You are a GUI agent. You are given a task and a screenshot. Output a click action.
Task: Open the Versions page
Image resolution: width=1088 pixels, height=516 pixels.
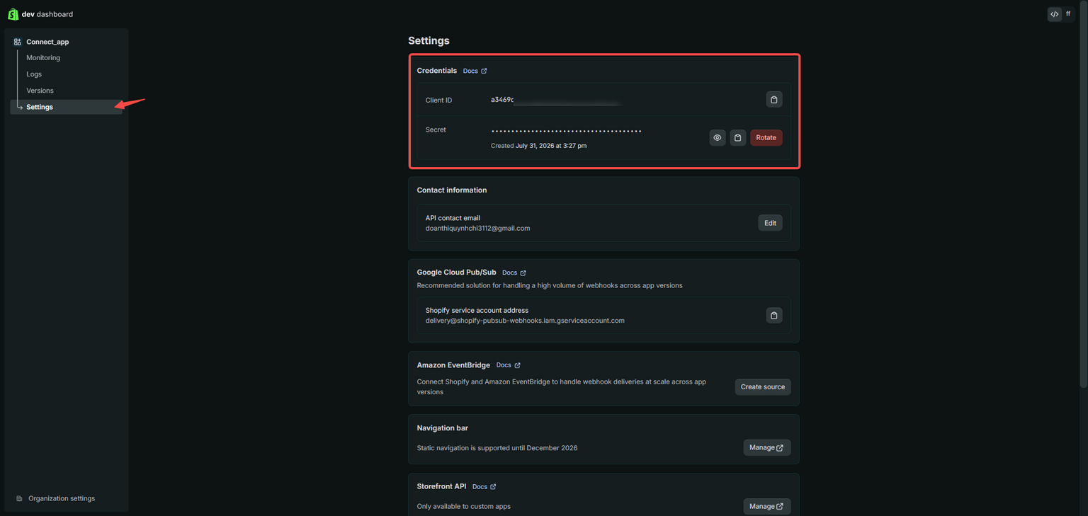[x=40, y=91]
